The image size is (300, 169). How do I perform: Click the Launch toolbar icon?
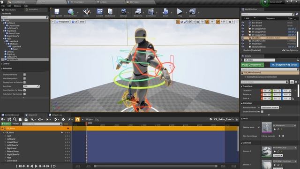[192, 12]
